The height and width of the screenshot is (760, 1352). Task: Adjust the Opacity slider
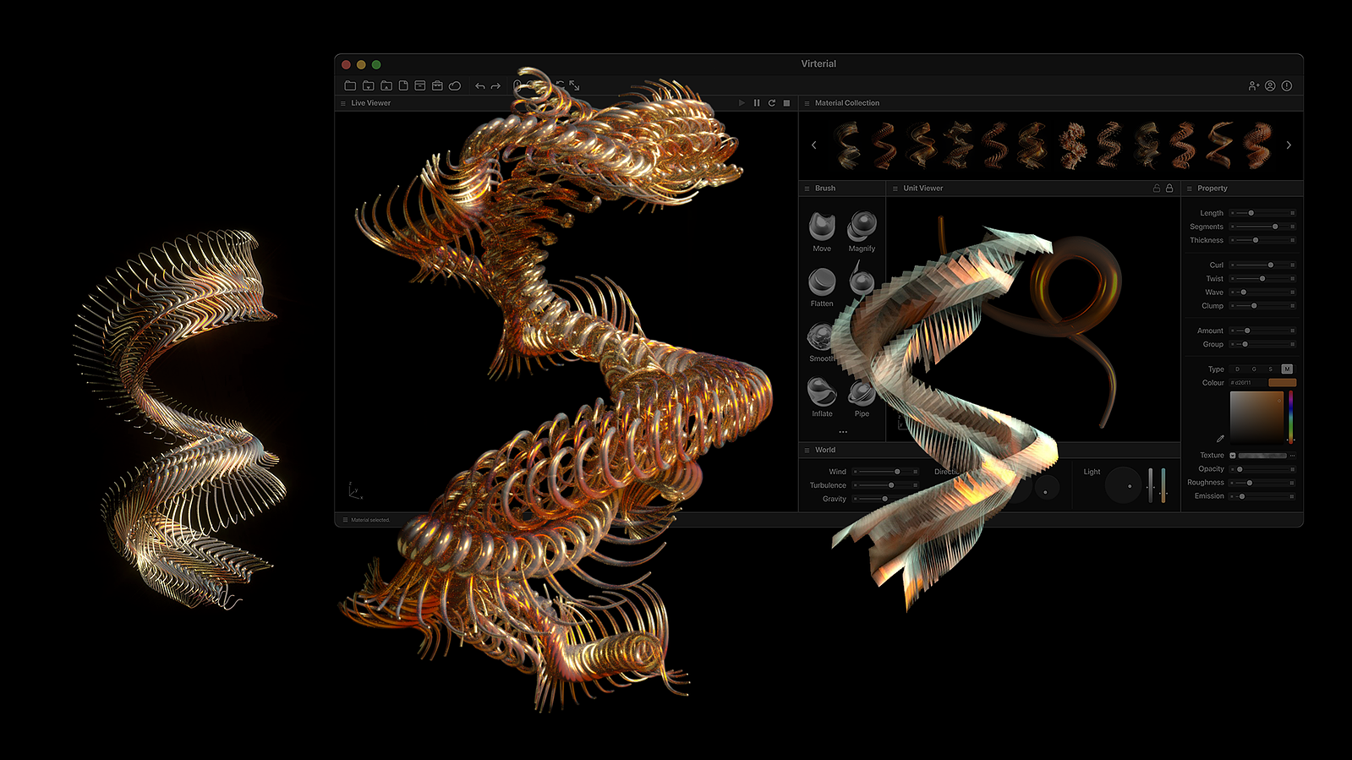(1263, 469)
